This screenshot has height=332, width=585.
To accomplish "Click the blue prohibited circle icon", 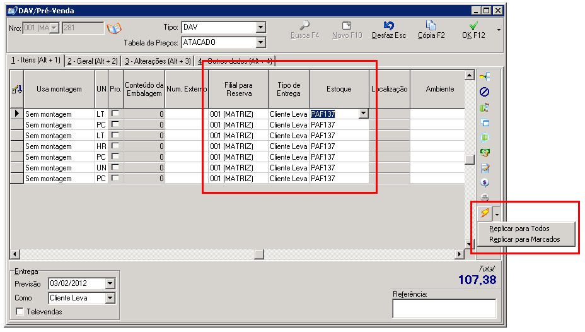I will click(485, 92).
